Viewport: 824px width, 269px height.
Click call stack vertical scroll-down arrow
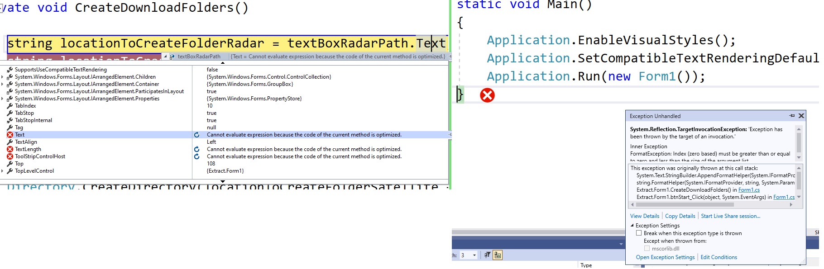point(799,197)
